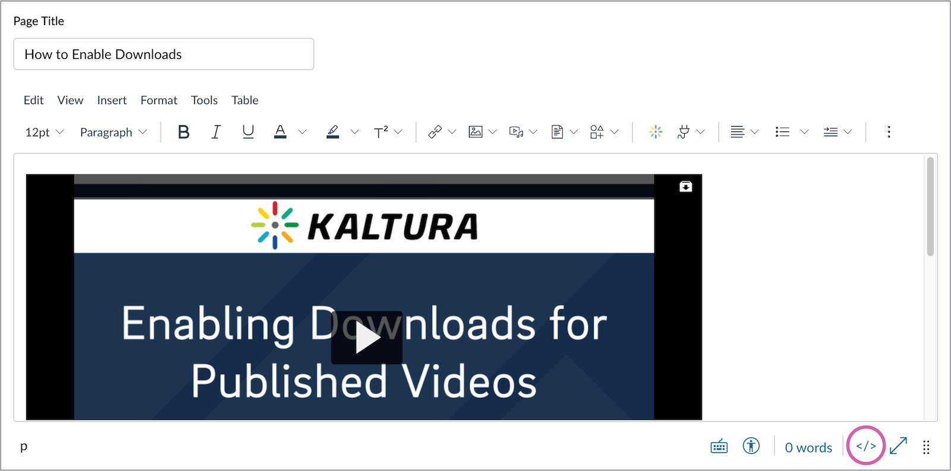Open text color dropdown arrow

(303, 132)
